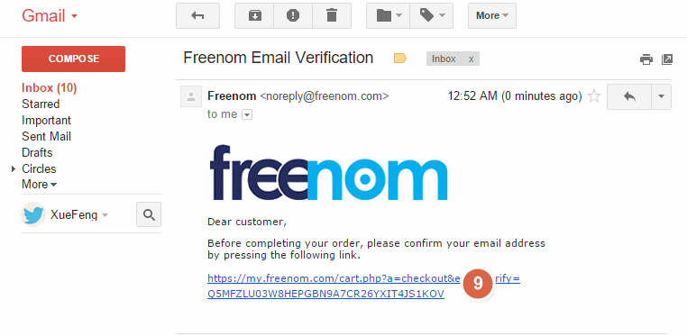Screen dimensions: 687x336
Task: Toggle the yellow importance marker
Action: [x=400, y=59]
